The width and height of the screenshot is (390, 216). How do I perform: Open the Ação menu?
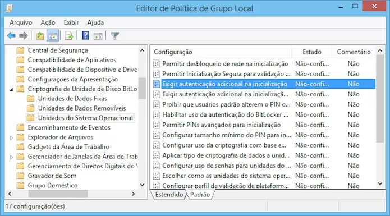48,22
